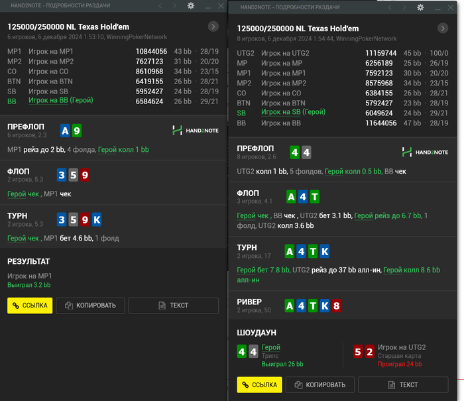Click 'Игрок на MP1' row in left window
Viewport: 464px width, 401px height.
(x=113, y=52)
